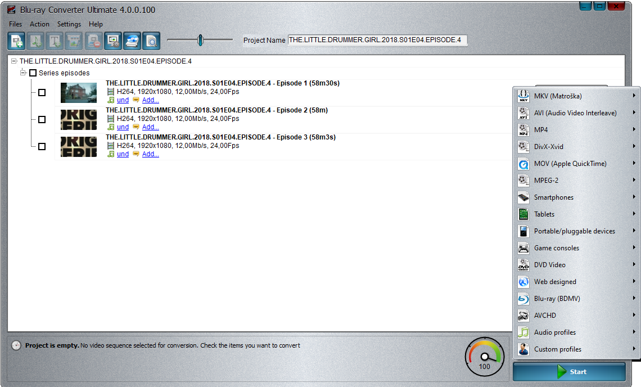Check the Episode 2 (58m) checkbox
Viewport: 641px width, 387px height.
coord(42,119)
